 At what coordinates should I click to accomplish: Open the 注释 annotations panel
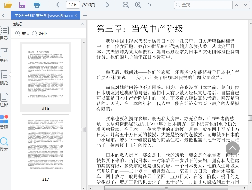point(4,100)
